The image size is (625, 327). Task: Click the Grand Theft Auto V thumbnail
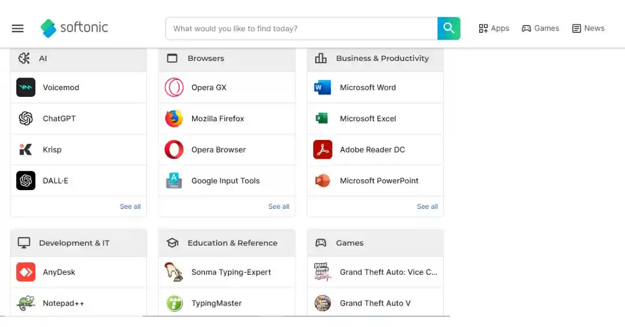point(322,303)
